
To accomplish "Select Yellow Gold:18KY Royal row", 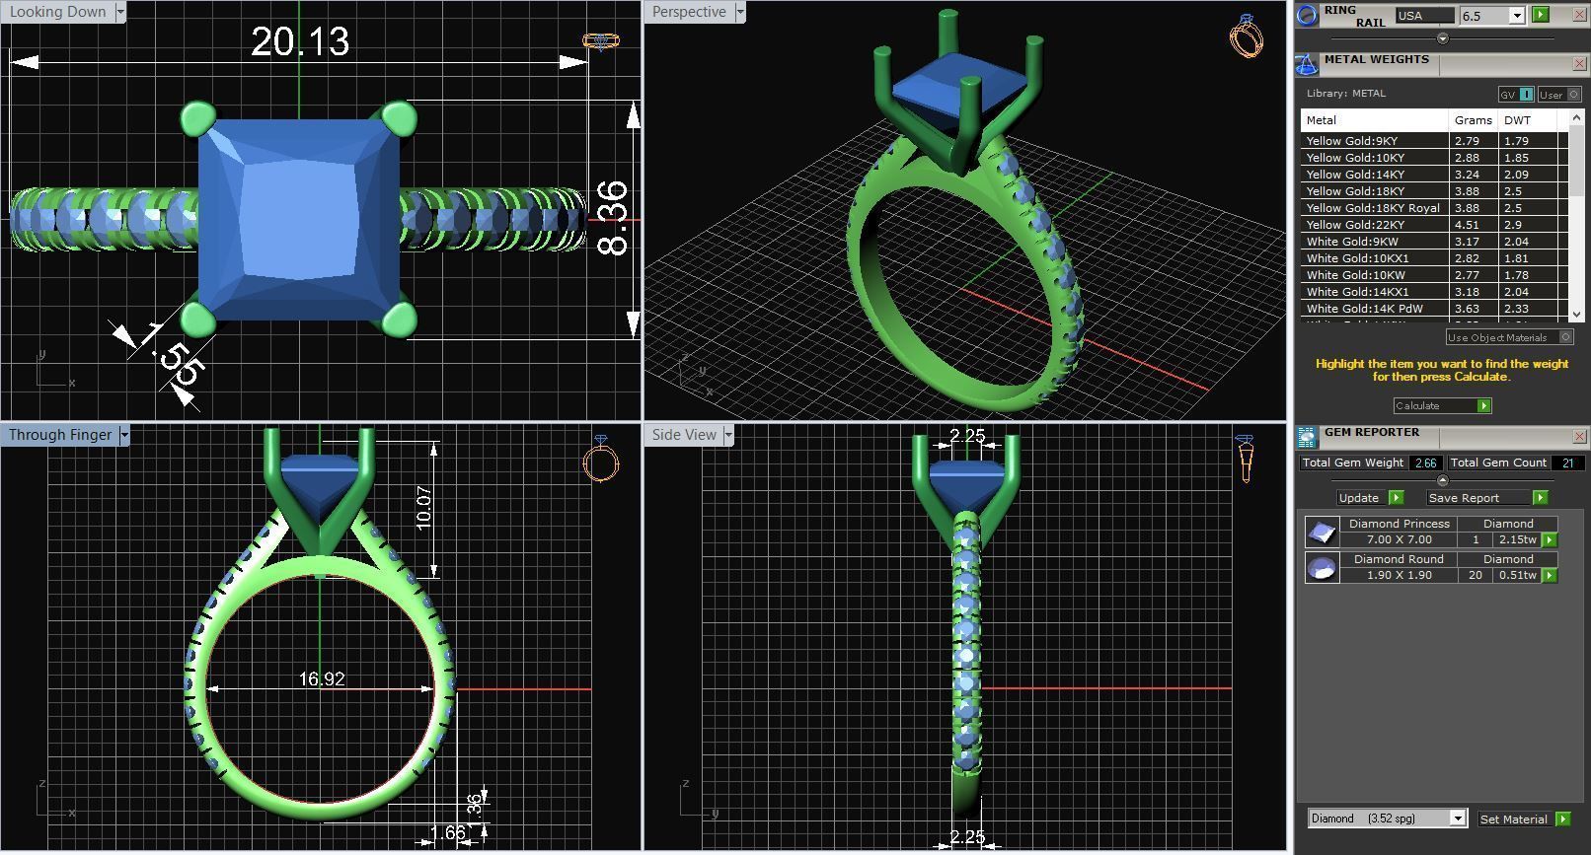I will pyautogui.click(x=1434, y=208).
